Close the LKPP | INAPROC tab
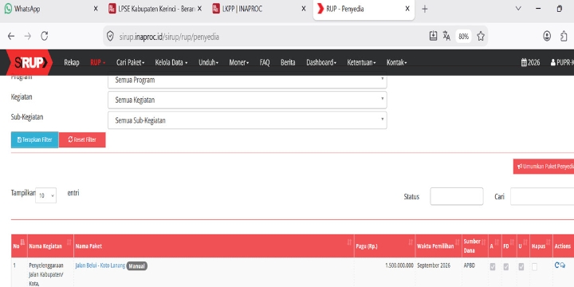This screenshot has width=574, height=287. [x=304, y=9]
